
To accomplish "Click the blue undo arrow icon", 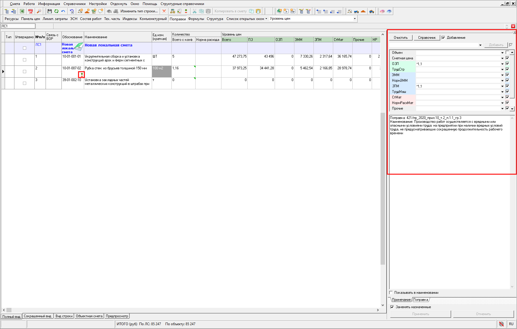I will [63, 11].
